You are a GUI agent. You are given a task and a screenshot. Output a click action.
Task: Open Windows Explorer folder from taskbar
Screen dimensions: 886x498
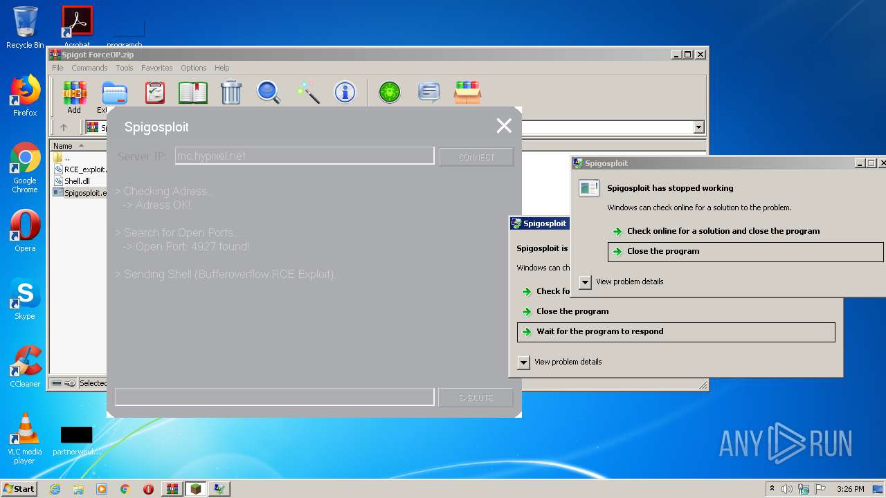point(78,489)
